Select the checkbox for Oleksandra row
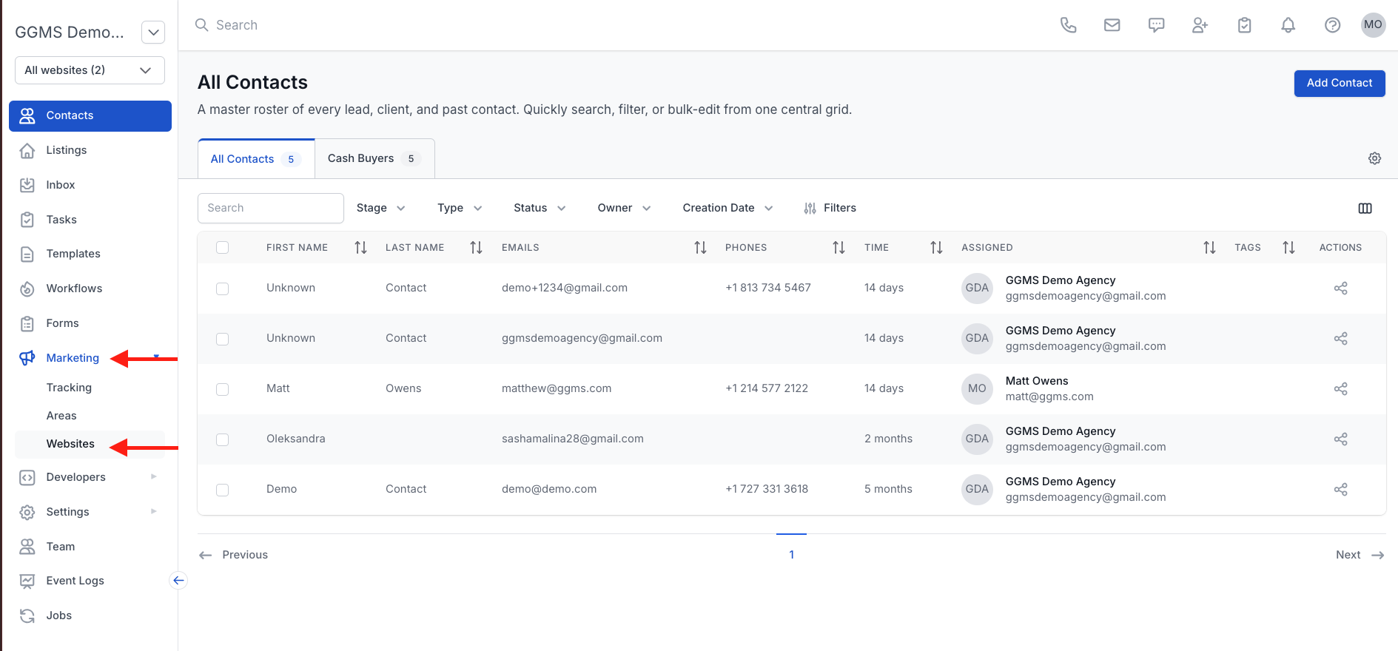This screenshot has width=1398, height=651. pos(222,439)
